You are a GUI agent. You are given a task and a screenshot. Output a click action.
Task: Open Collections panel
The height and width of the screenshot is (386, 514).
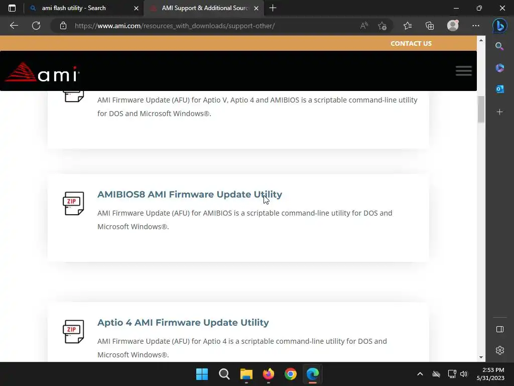click(430, 26)
